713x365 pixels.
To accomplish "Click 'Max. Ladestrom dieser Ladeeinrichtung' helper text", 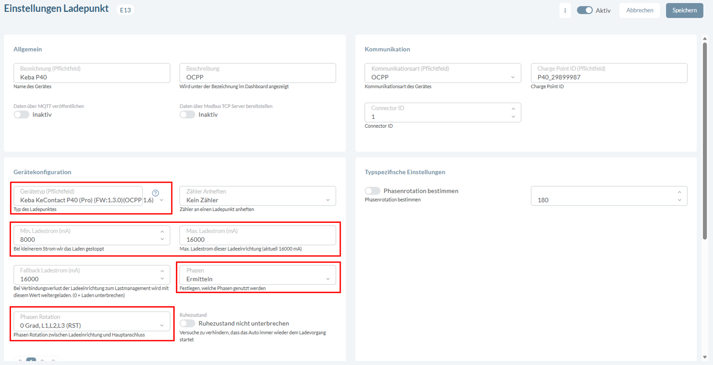I will coord(240,249).
